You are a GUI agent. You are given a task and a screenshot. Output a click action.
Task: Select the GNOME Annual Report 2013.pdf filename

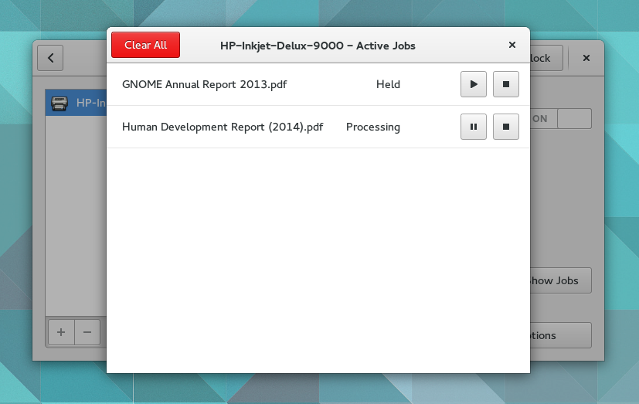tap(204, 84)
